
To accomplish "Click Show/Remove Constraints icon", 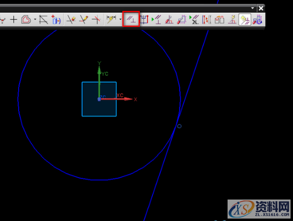I will [194, 20].
